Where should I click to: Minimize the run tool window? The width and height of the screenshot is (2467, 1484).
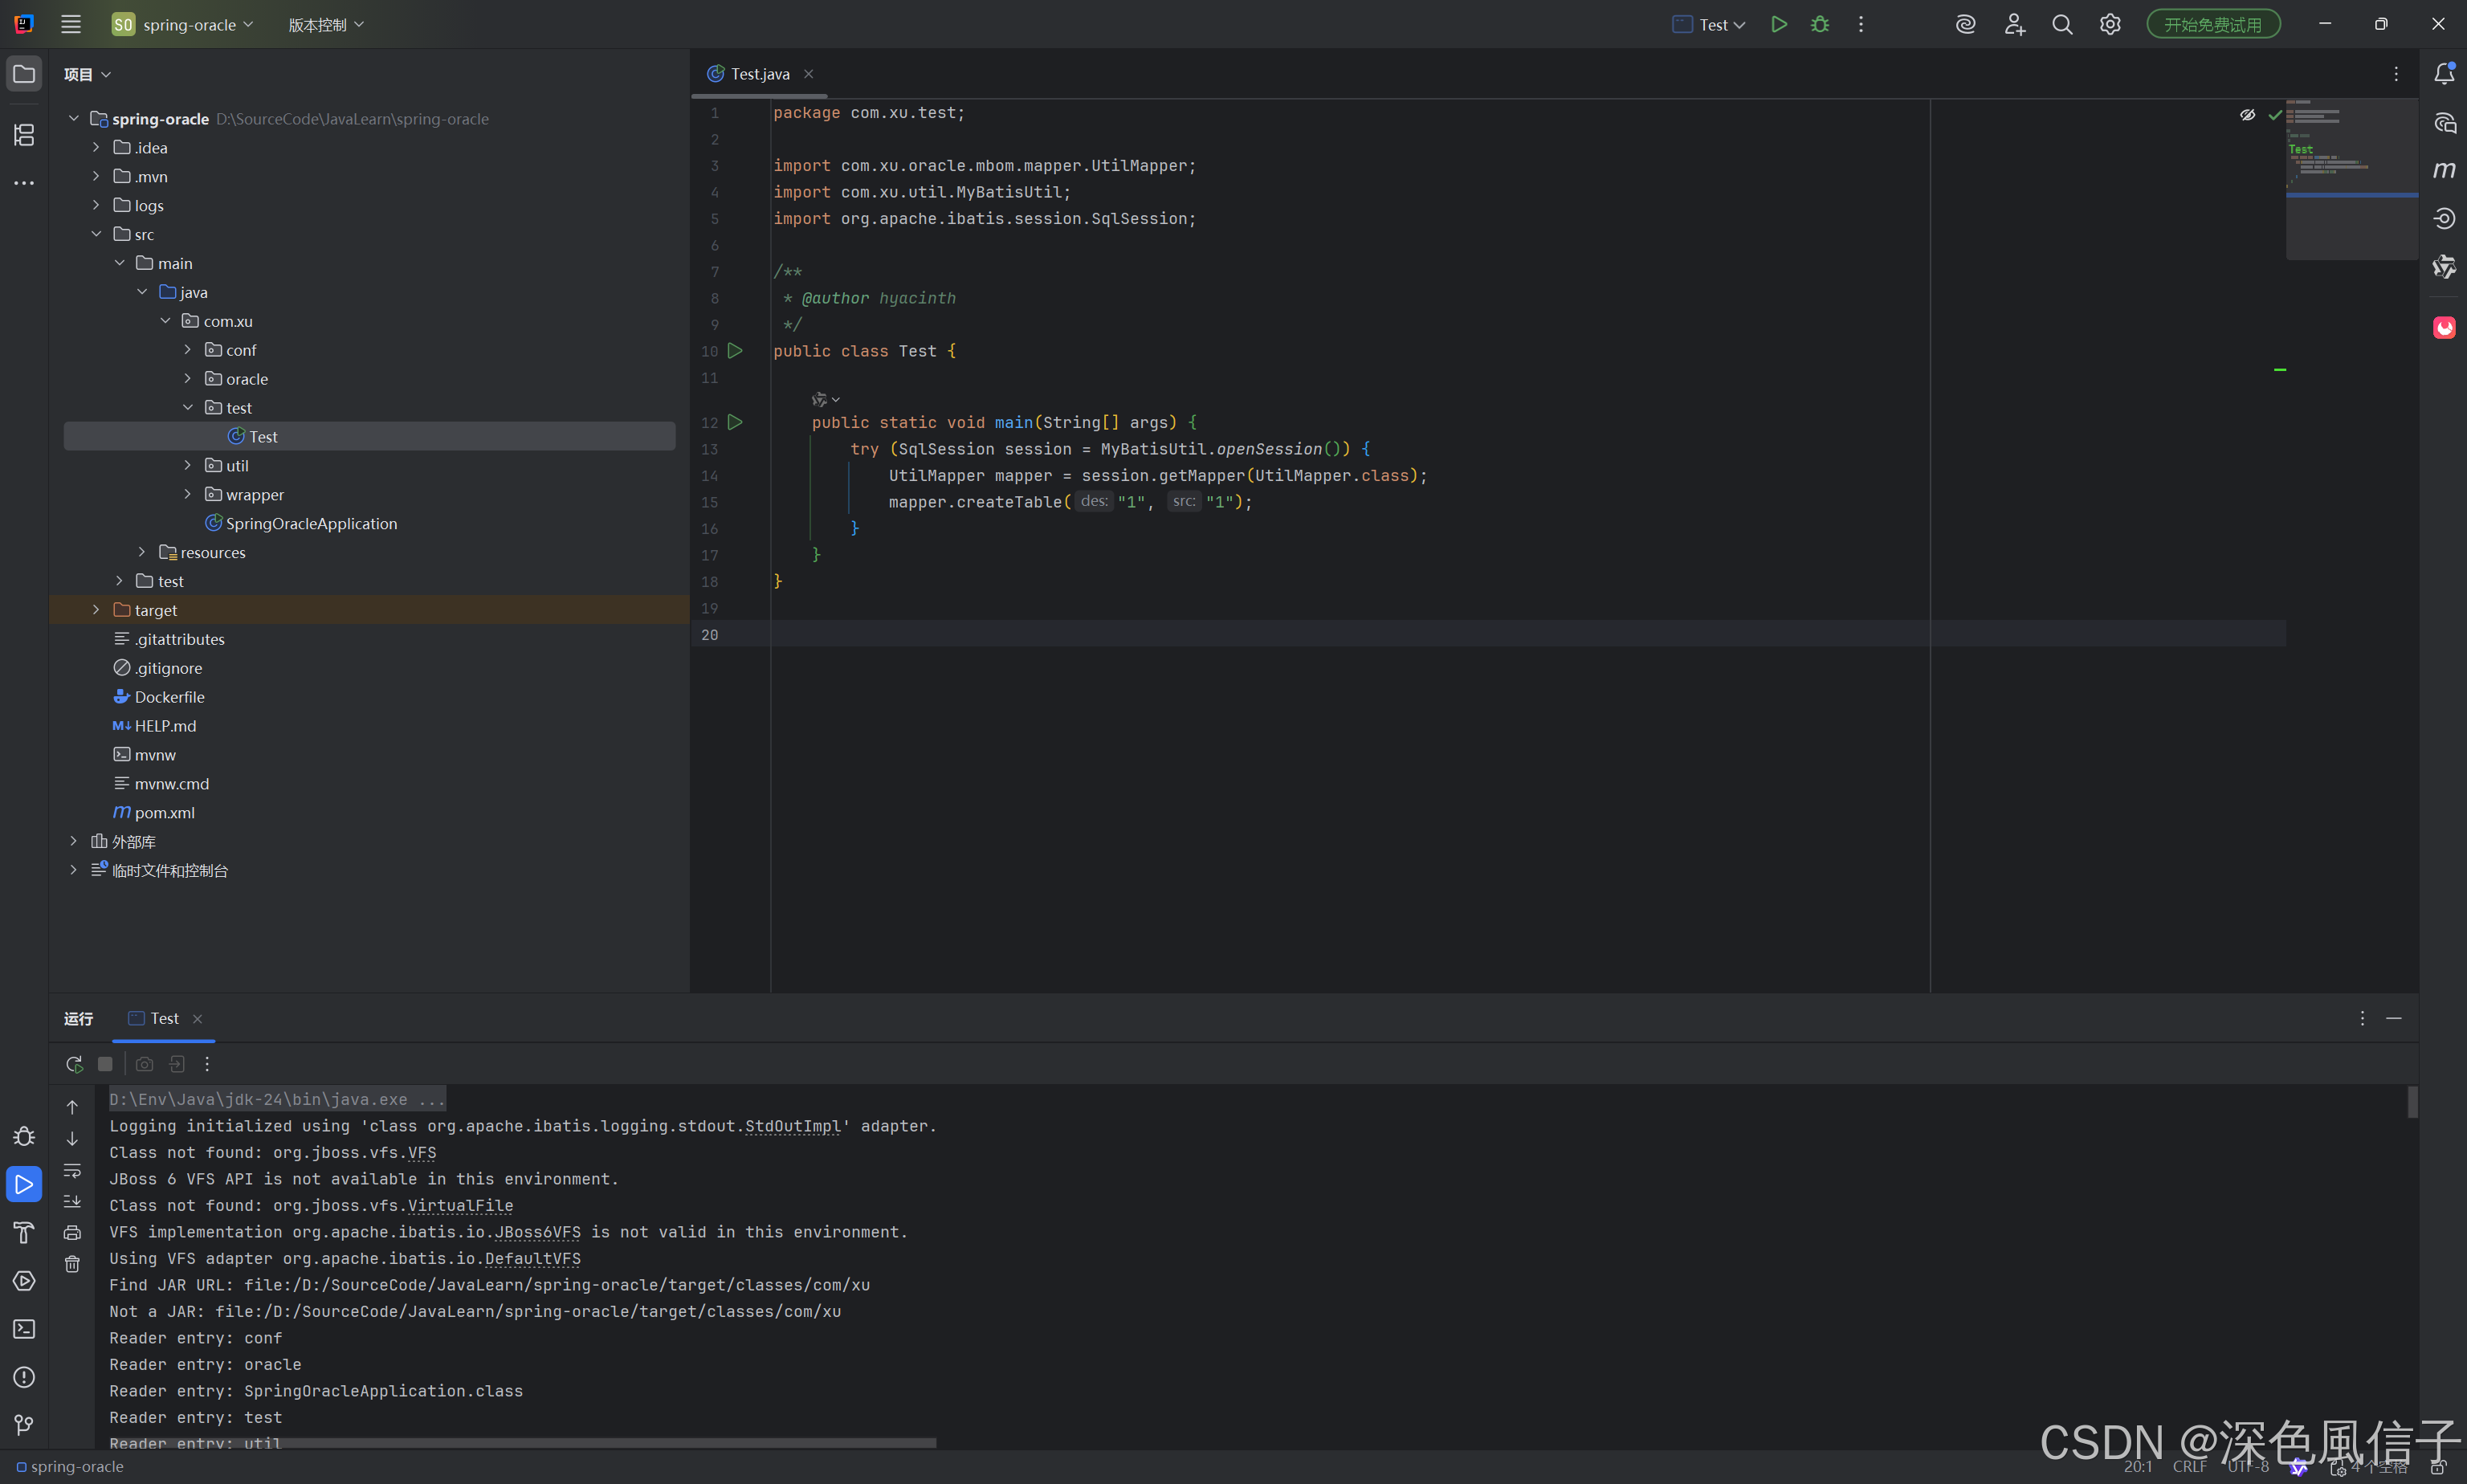click(2394, 1018)
